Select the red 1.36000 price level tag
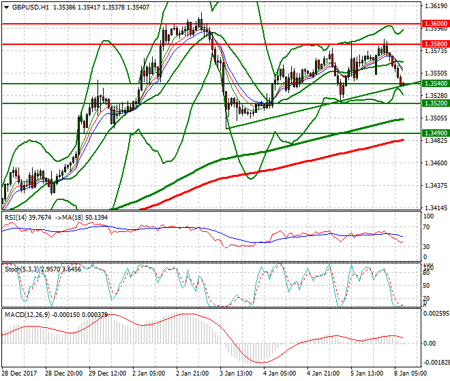Image resolution: width=450 pixels, height=381 pixels. click(x=431, y=22)
